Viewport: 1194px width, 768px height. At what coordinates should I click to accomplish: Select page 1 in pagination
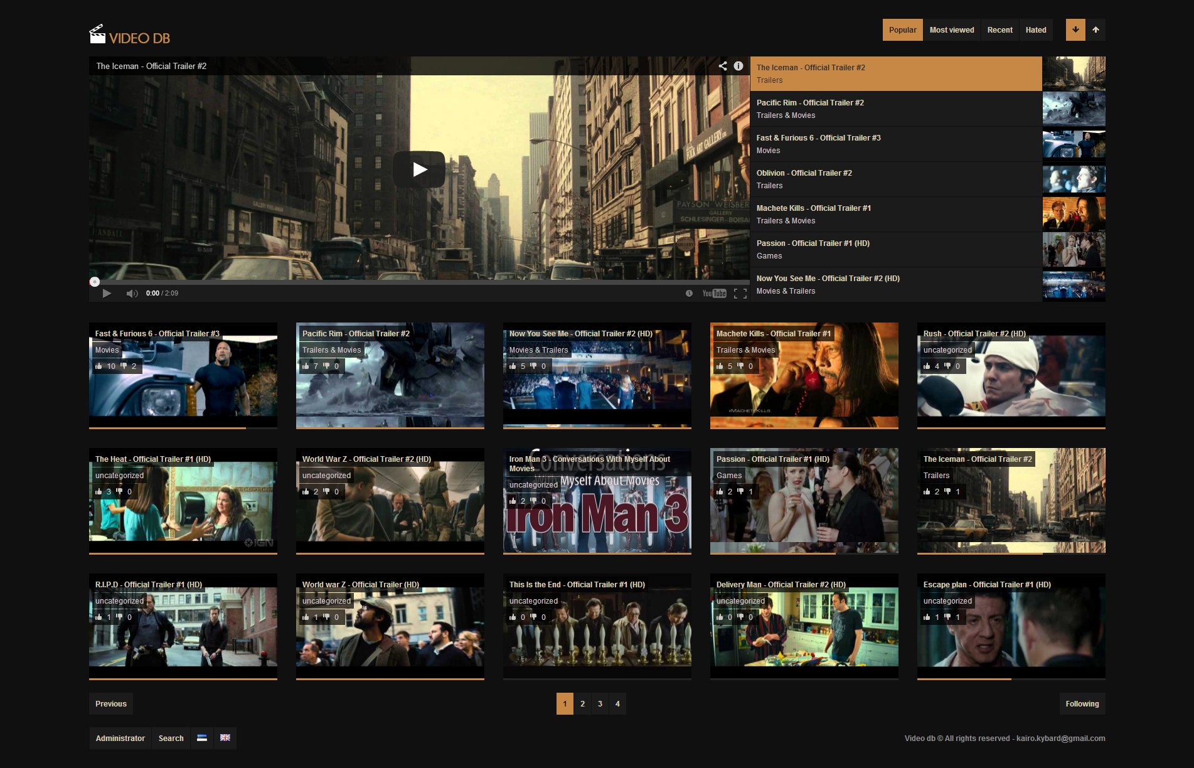pos(565,703)
